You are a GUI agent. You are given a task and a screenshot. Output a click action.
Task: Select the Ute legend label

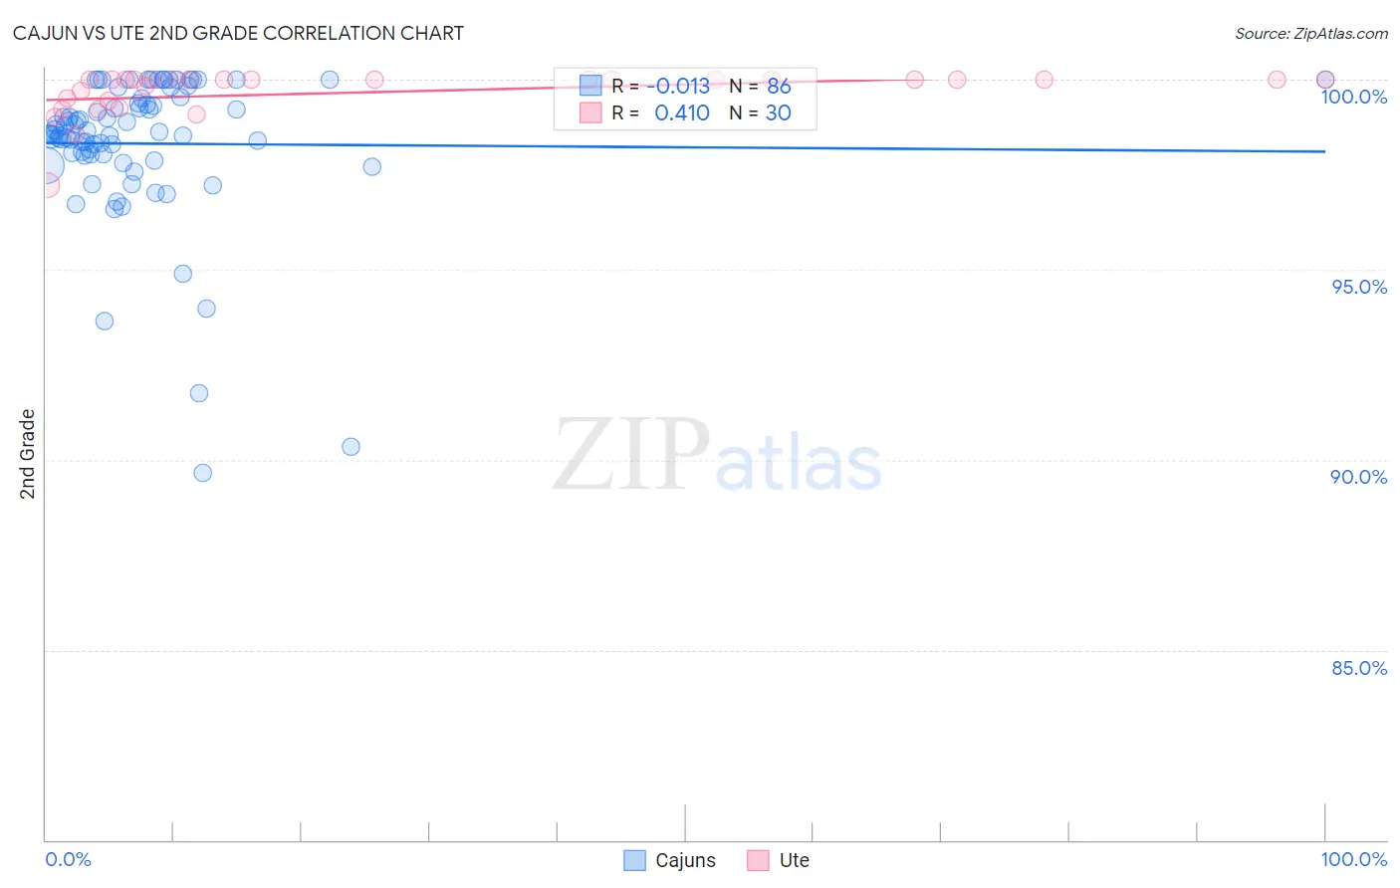(x=795, y=860)
